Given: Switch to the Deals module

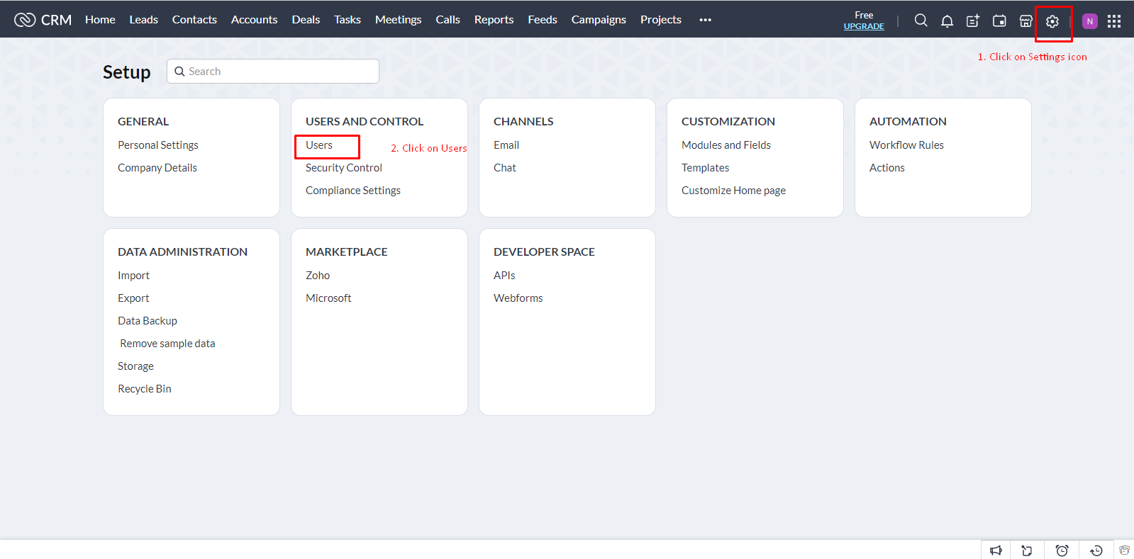Looking at the screenshot, I should (x=306, y=20).
